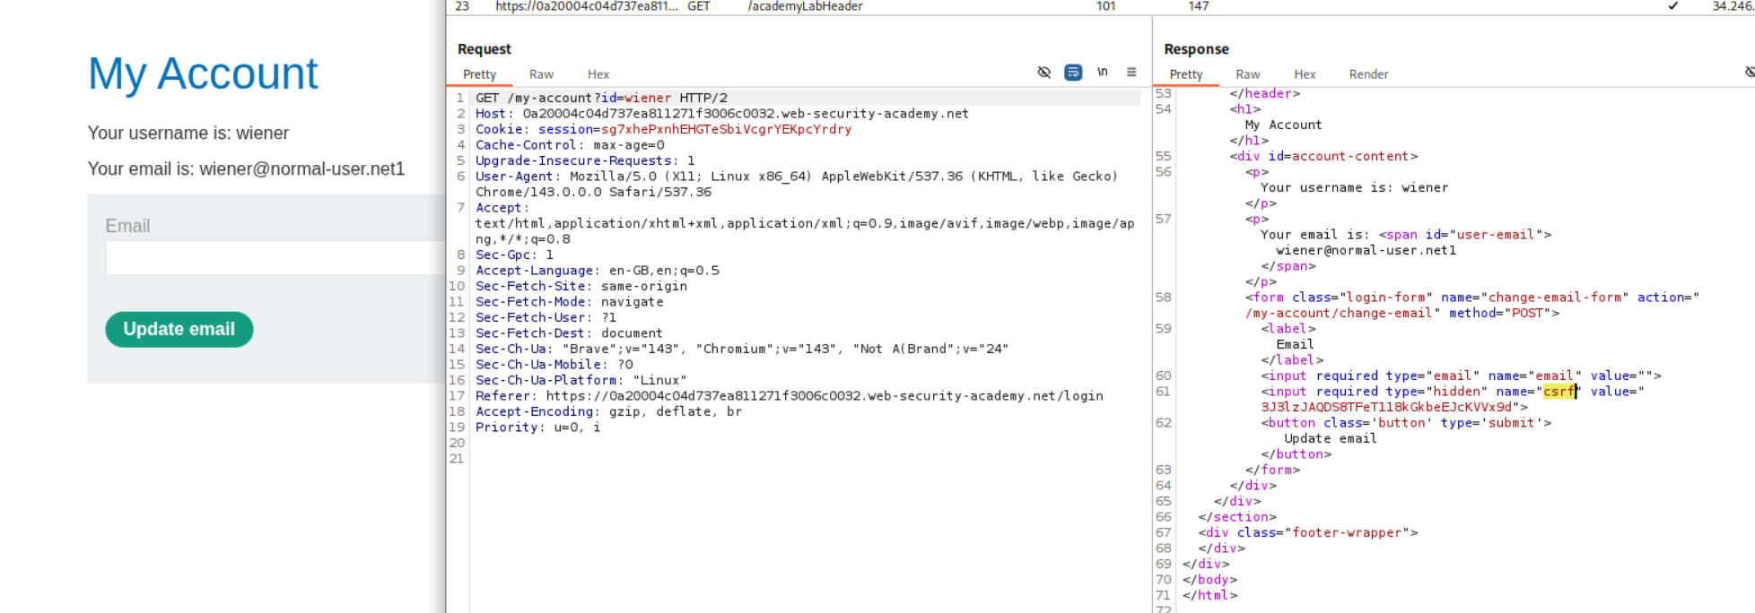
Task: Switch to the Request Hex tab
Action: [598, 74]
